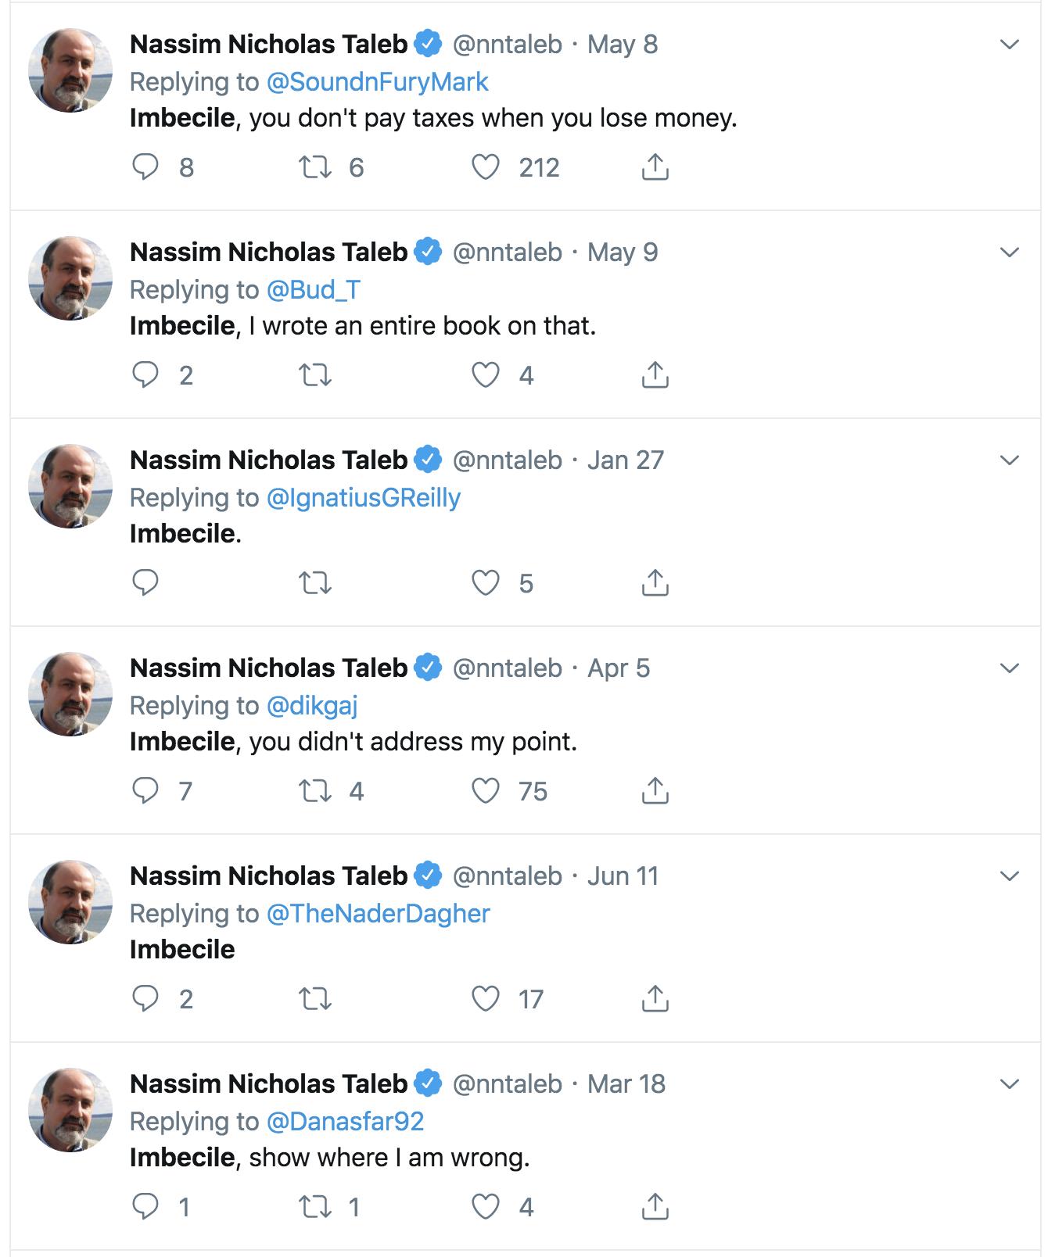Open the May 9 tweet timestamp
Image resolution: width=1048 pixels, height=1257 pixels.
623,252
